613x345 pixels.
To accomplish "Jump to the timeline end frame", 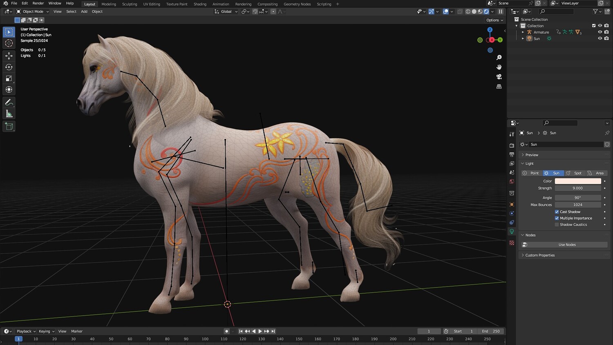I will pyautogui.click(x=273, y=331).
